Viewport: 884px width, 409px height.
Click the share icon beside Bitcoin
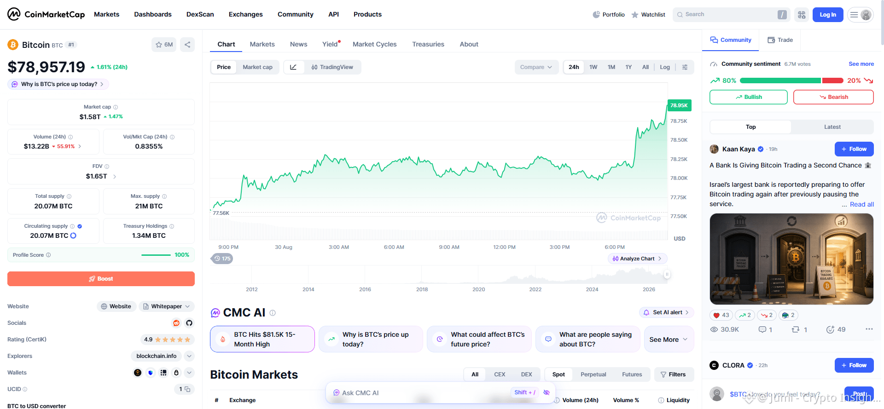click(x=187, y=45)
